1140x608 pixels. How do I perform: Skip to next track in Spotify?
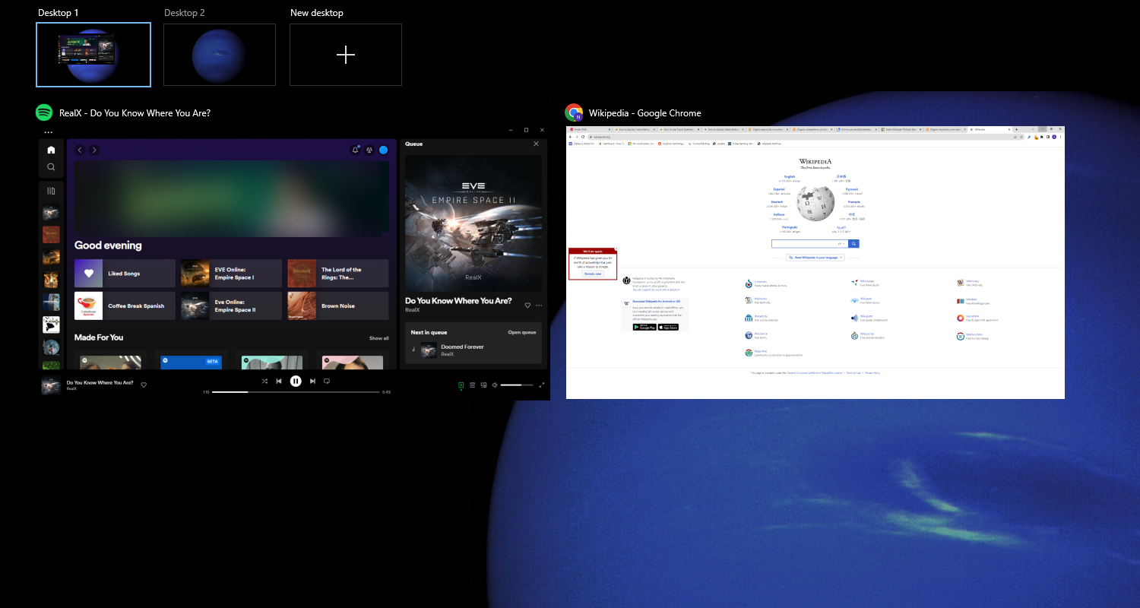pos(312,381)
